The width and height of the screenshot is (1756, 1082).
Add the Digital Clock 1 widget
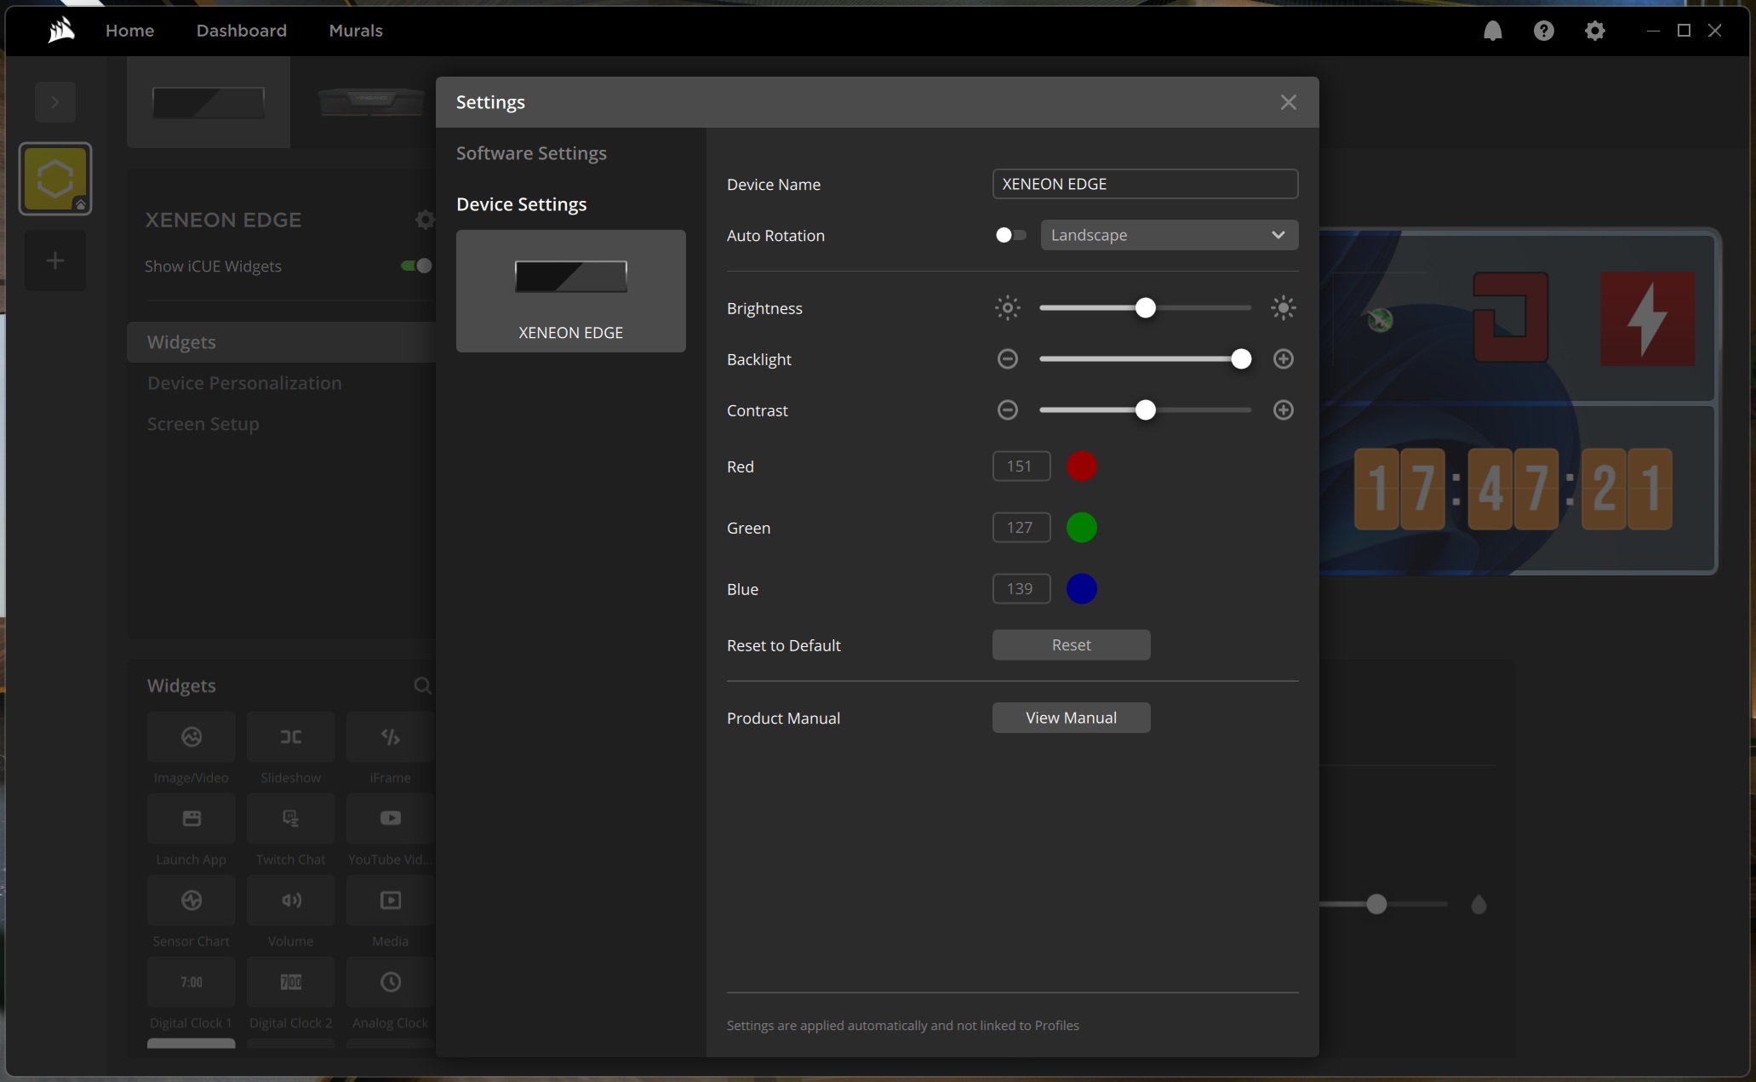[x=191, y=982]
